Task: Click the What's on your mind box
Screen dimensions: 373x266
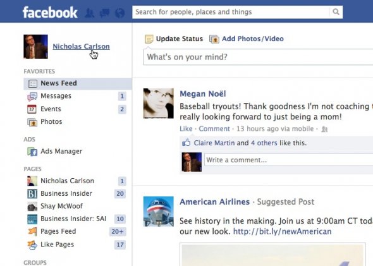Action: pos(258,57)
